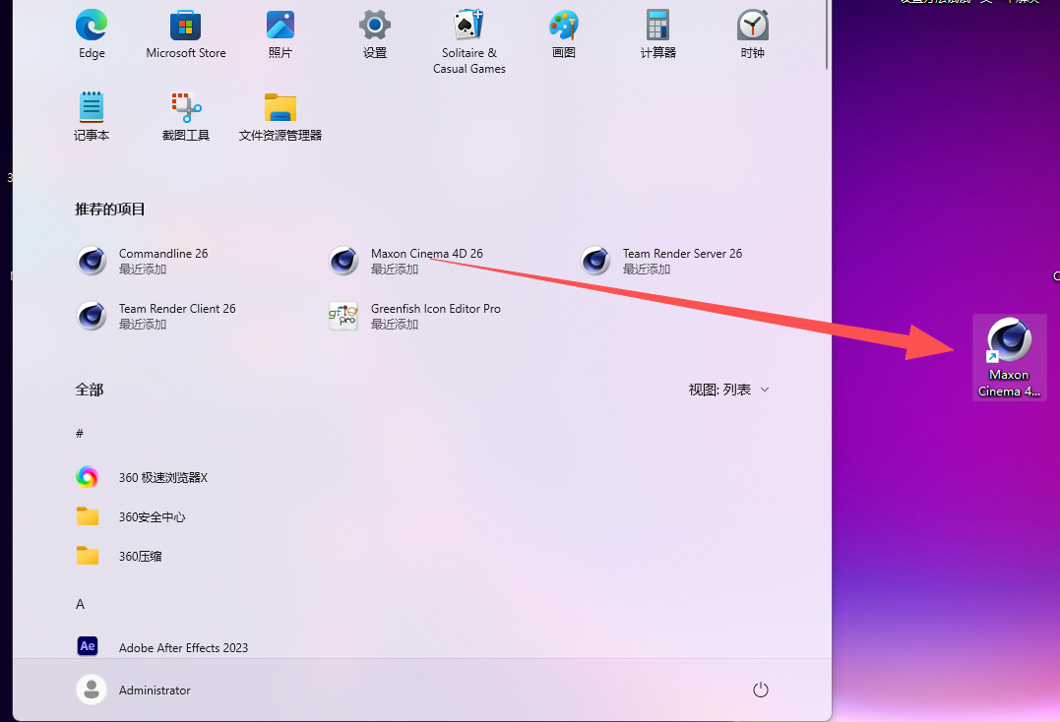1060x722 pixels.
Task: Jump to letter A section header
Action: (81, 604)
